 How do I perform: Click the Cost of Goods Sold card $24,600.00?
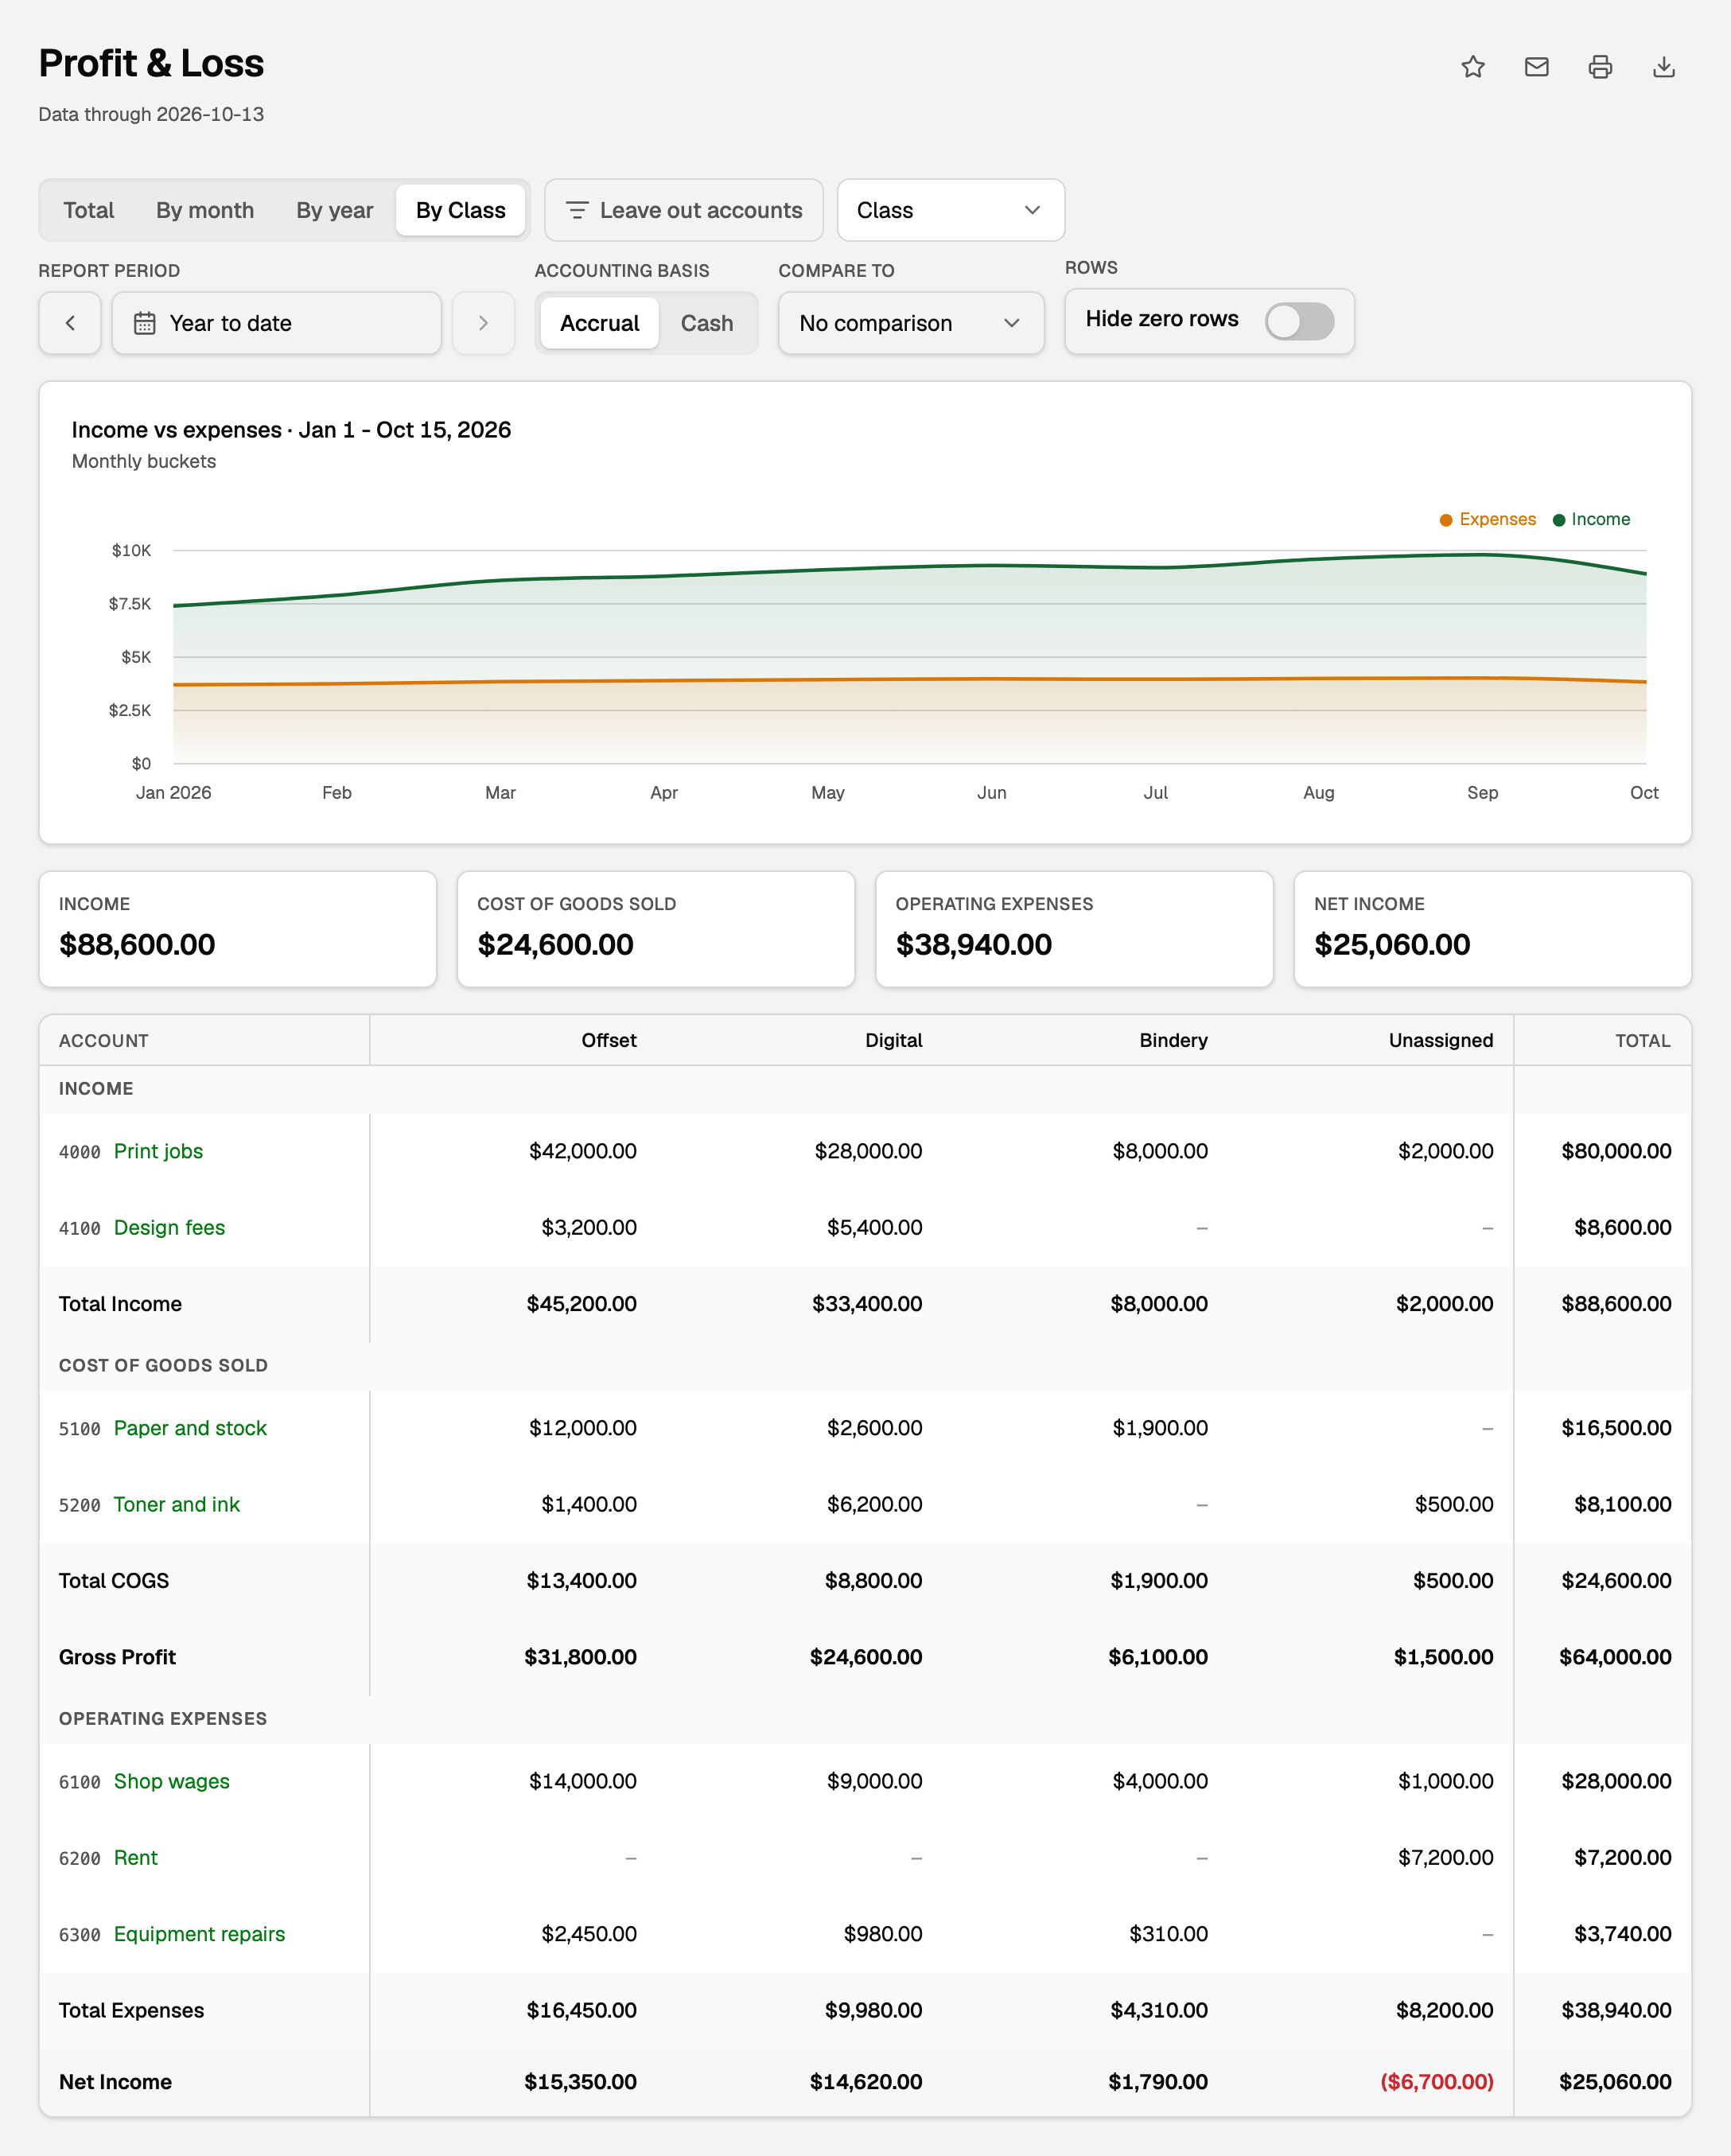point(656,929)
